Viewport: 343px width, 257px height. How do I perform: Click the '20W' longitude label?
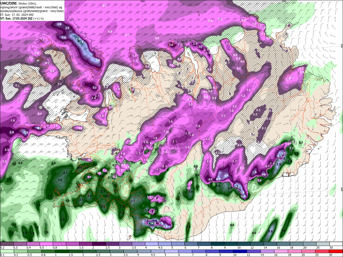pos(143,1)
